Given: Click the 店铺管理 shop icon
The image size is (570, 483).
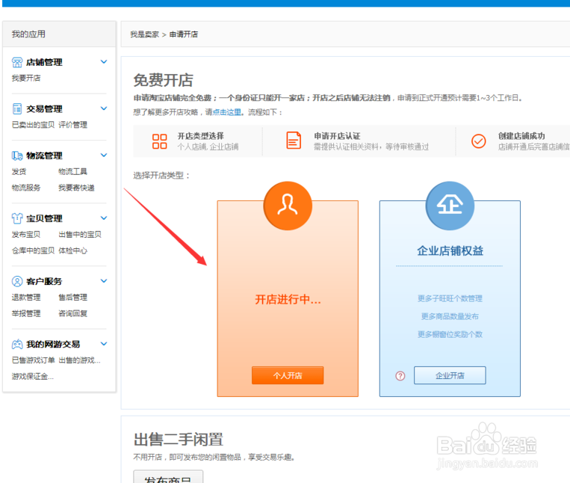Looking at the screenshot, I should (17, 62).
